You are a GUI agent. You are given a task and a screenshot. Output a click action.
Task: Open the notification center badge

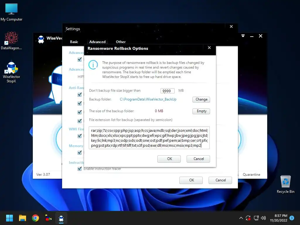coord(292,218)
